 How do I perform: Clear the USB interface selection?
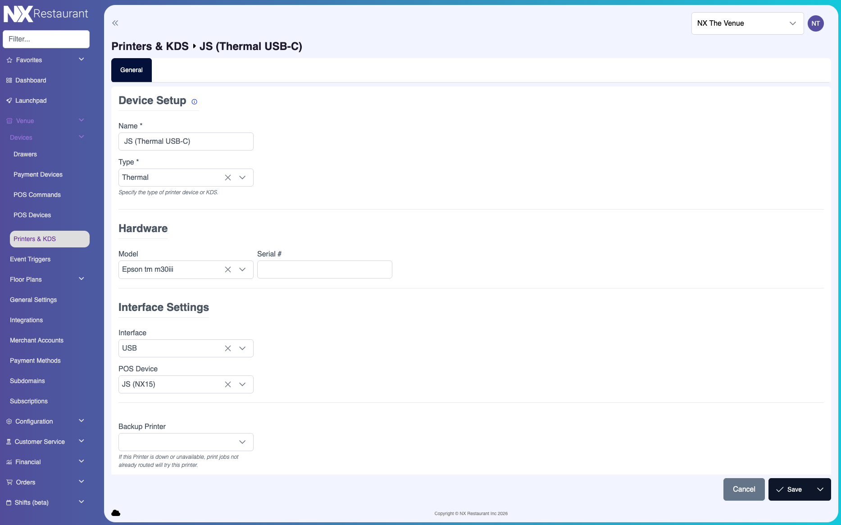pos(228,348)
